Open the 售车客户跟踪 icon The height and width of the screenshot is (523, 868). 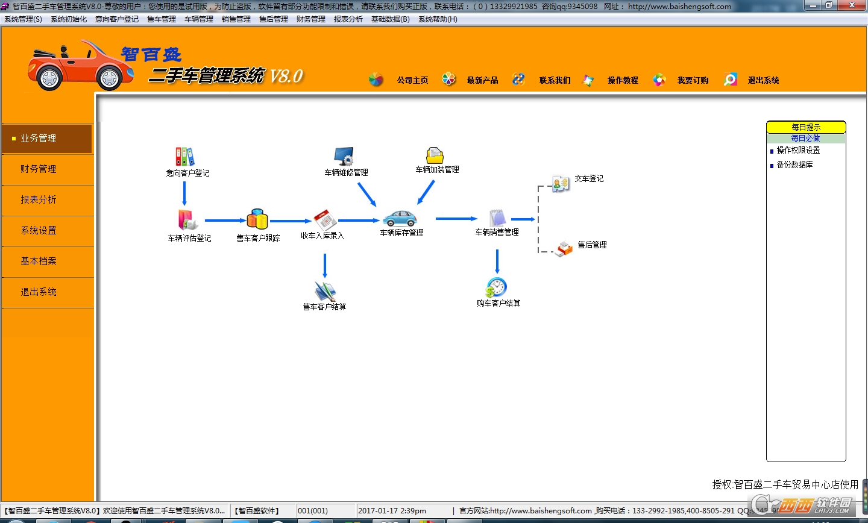tap(257, 219)
